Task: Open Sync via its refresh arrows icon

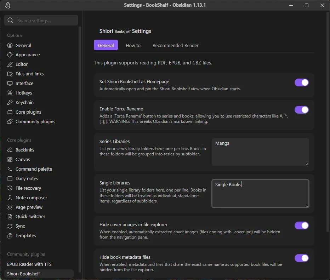Action: (x=10, y=226)
